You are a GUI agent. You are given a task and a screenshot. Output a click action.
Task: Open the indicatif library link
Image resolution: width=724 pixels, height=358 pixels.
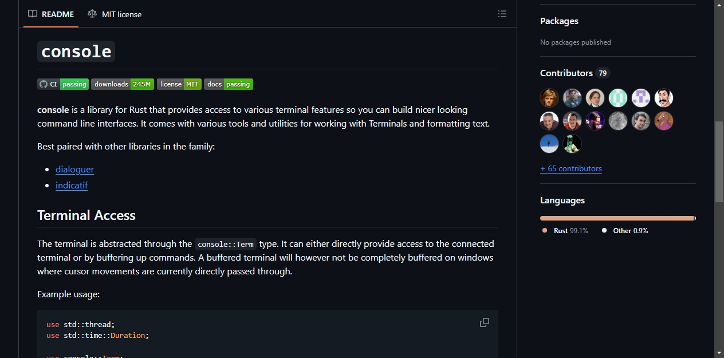point(72,185)
